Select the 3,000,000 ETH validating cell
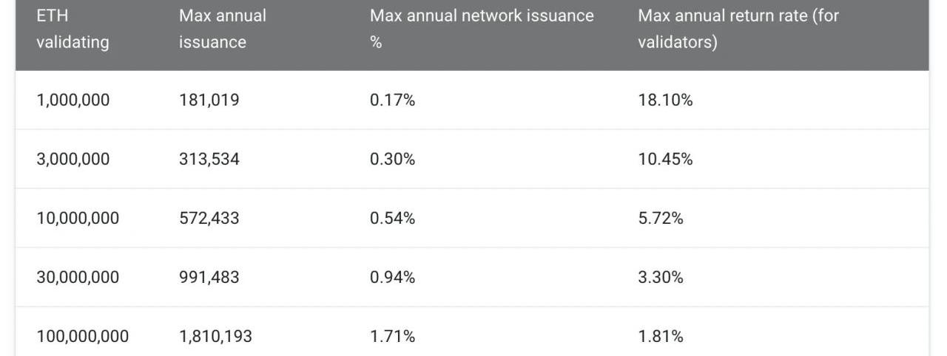Image resolution: width=947 pixels, height=356 pixels. point(73,160)
